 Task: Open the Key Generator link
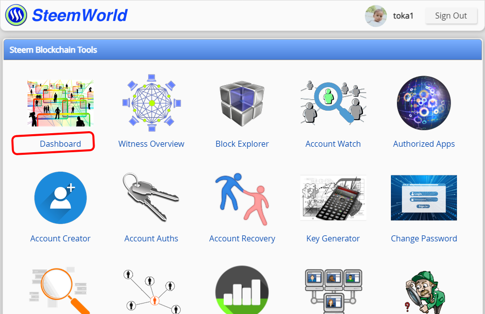coord(333,238)
